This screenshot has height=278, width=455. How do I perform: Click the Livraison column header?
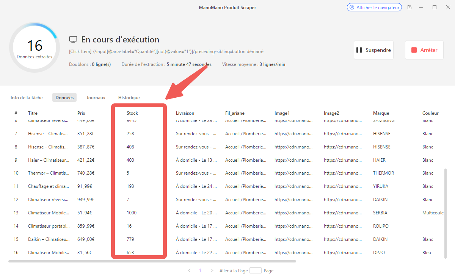click(x=185, y=113)
